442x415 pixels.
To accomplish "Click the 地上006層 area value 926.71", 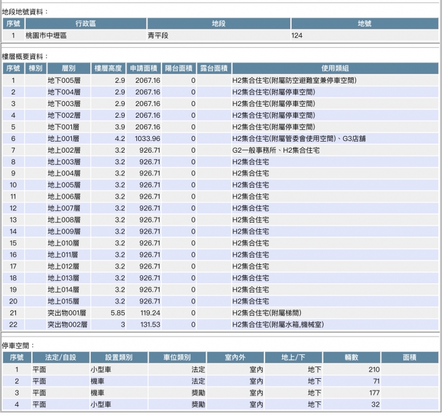I will pos(150,197).
